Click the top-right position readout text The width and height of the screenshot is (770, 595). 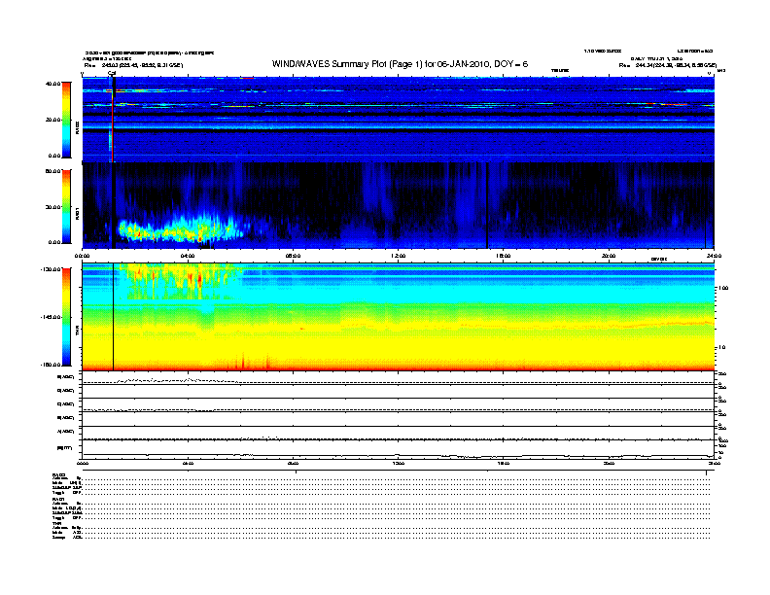[668, 65]
